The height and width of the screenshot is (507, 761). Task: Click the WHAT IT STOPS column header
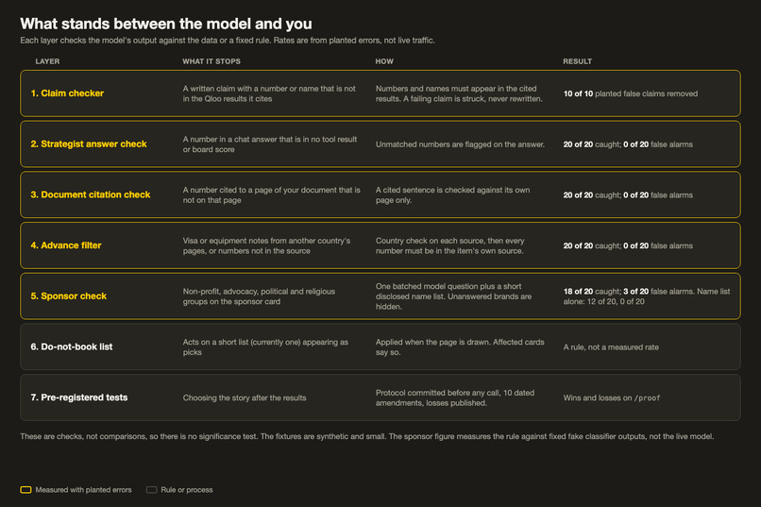[211, 61]
